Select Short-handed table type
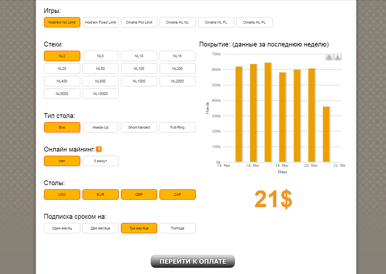The image size is (386, 274). click(139, 127)
